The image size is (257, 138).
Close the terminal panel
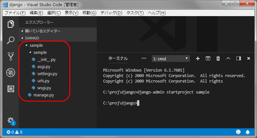click(x=249, y=58)
